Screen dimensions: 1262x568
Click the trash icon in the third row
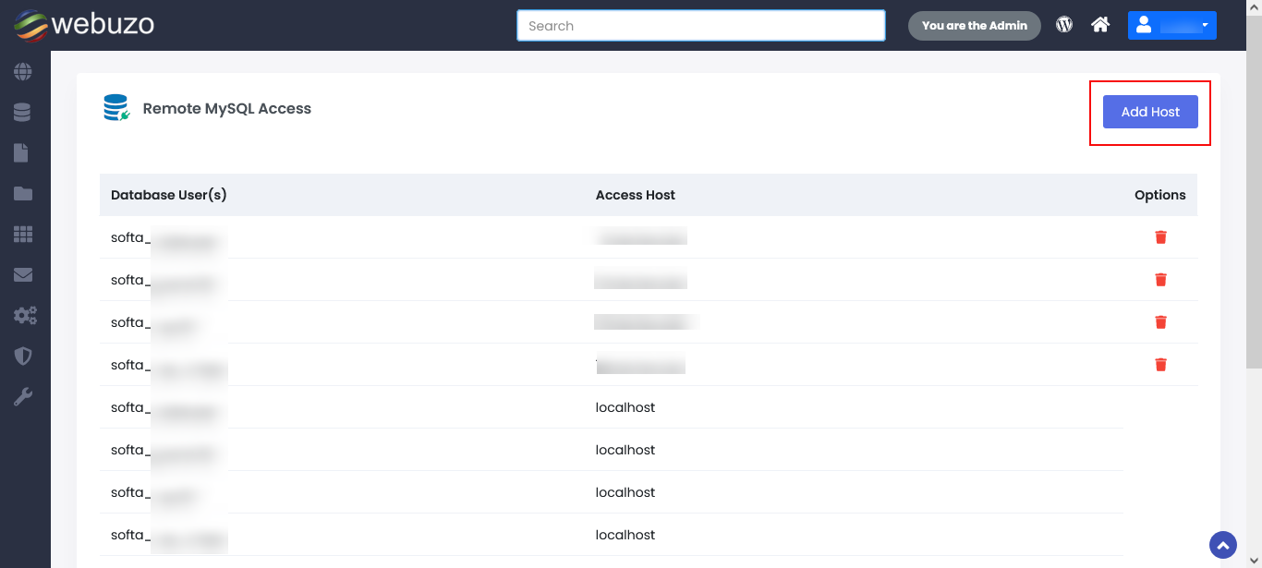tap(1160, 322)
